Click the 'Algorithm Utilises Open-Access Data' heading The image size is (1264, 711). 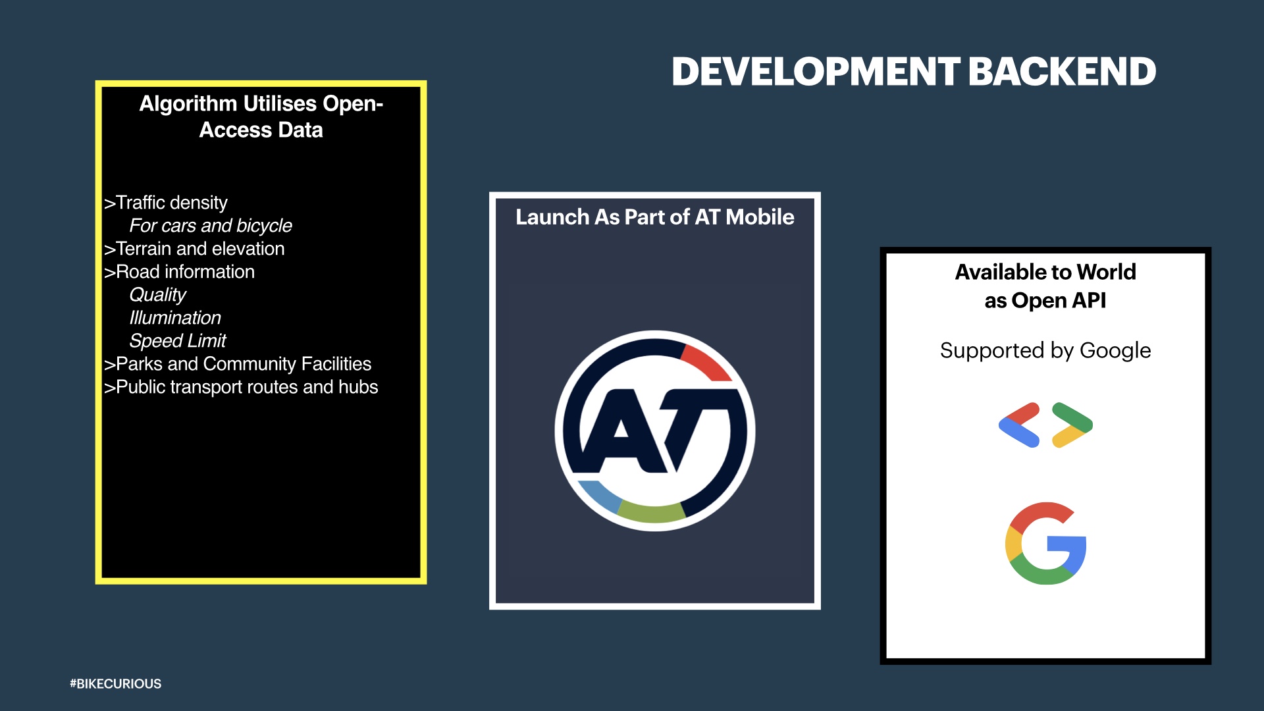pos(261,117)
